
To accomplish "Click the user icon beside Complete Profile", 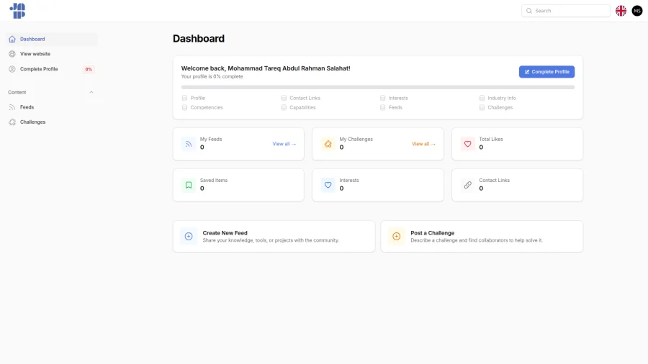I will point(12,69).
